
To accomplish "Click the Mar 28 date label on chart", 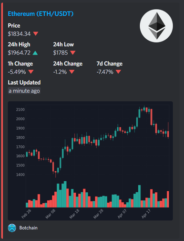I will tap(98, 214).
